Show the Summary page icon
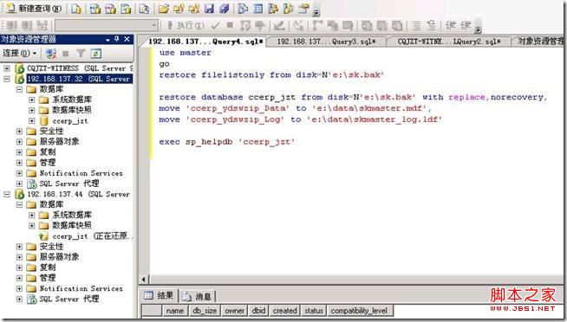Viewport: 567px width, 322px height. pyautogui.click(x=258, y=9)
